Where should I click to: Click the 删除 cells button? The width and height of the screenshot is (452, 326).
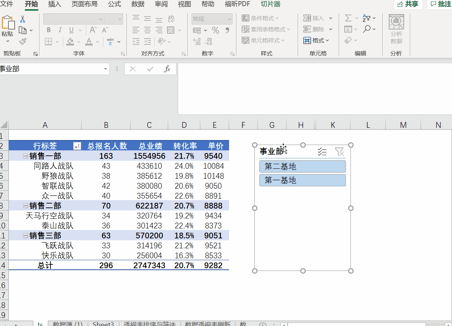tap(314, 29)
